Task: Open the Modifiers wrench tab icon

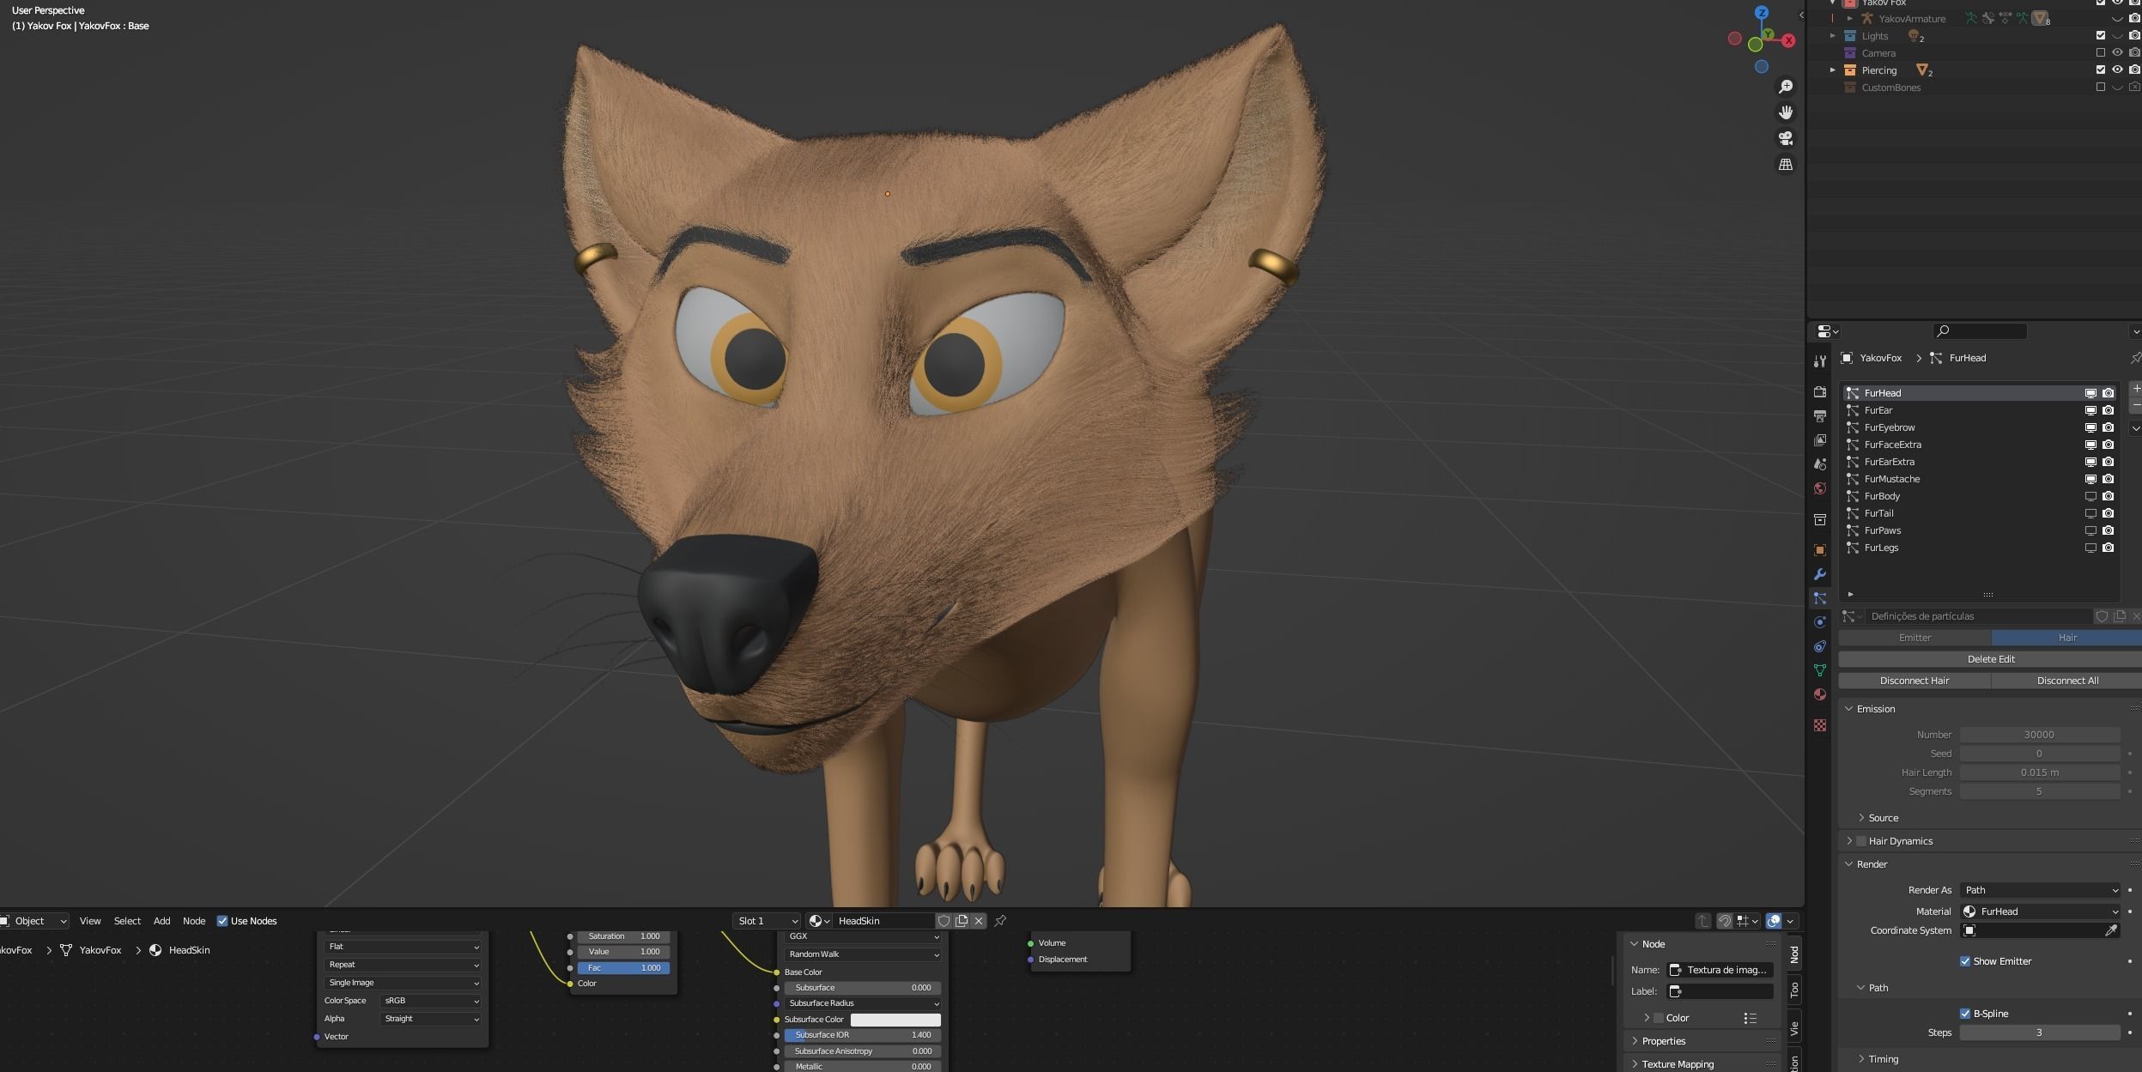Action: (1819, 574)
